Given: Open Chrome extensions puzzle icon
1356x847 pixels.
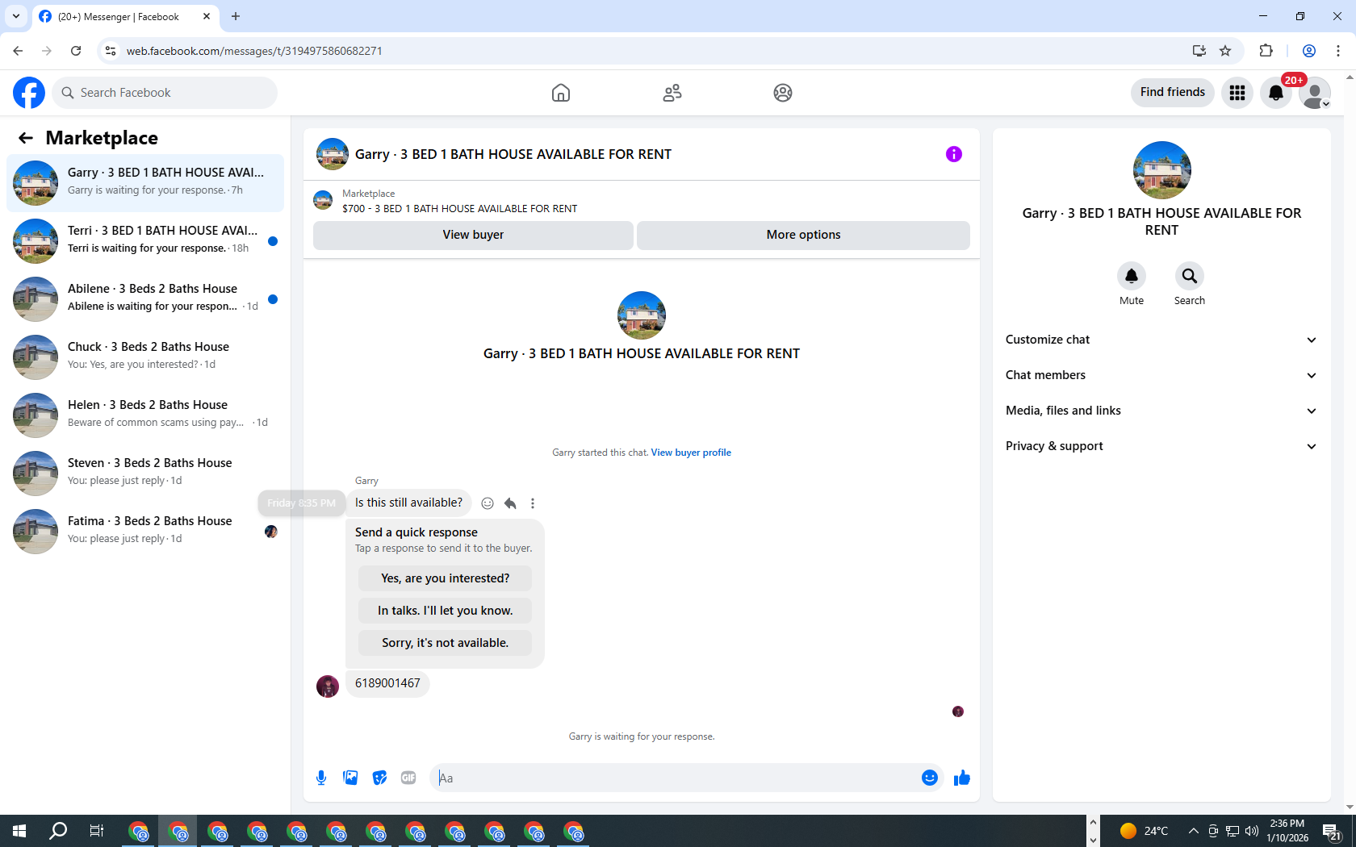Looking at the screenshot, I should tap(1266, 51).
